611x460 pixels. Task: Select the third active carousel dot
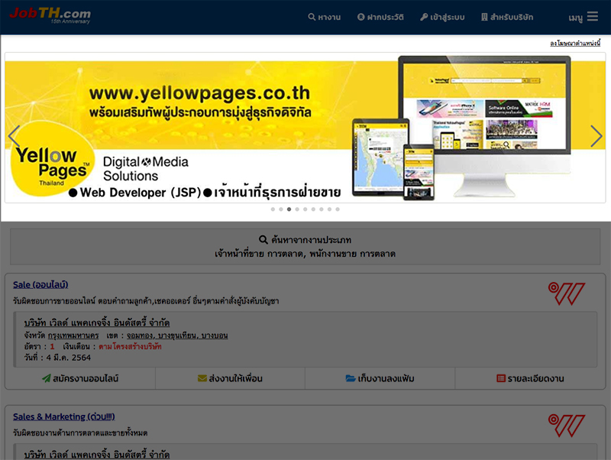(x=289, y=209)
